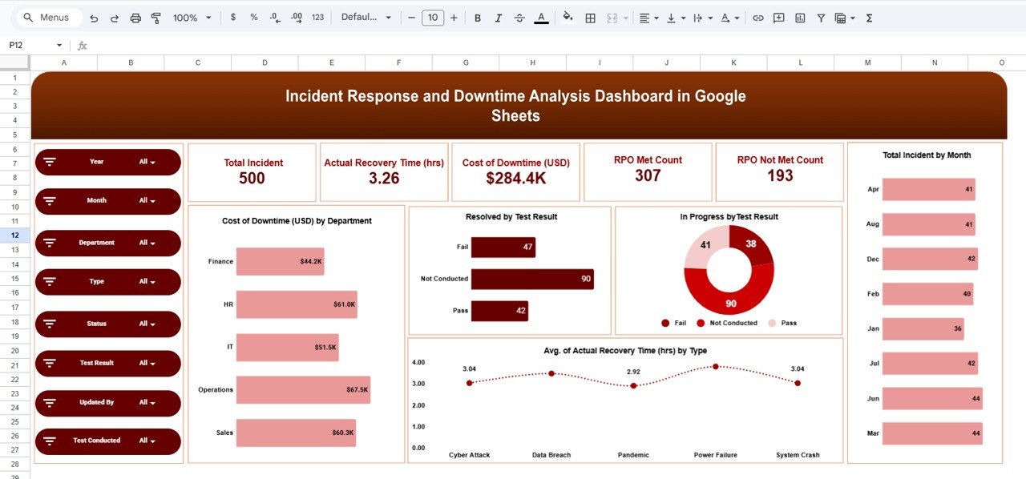
Task: Apply currency format with the dollar icon
Action: coord(233,18)
